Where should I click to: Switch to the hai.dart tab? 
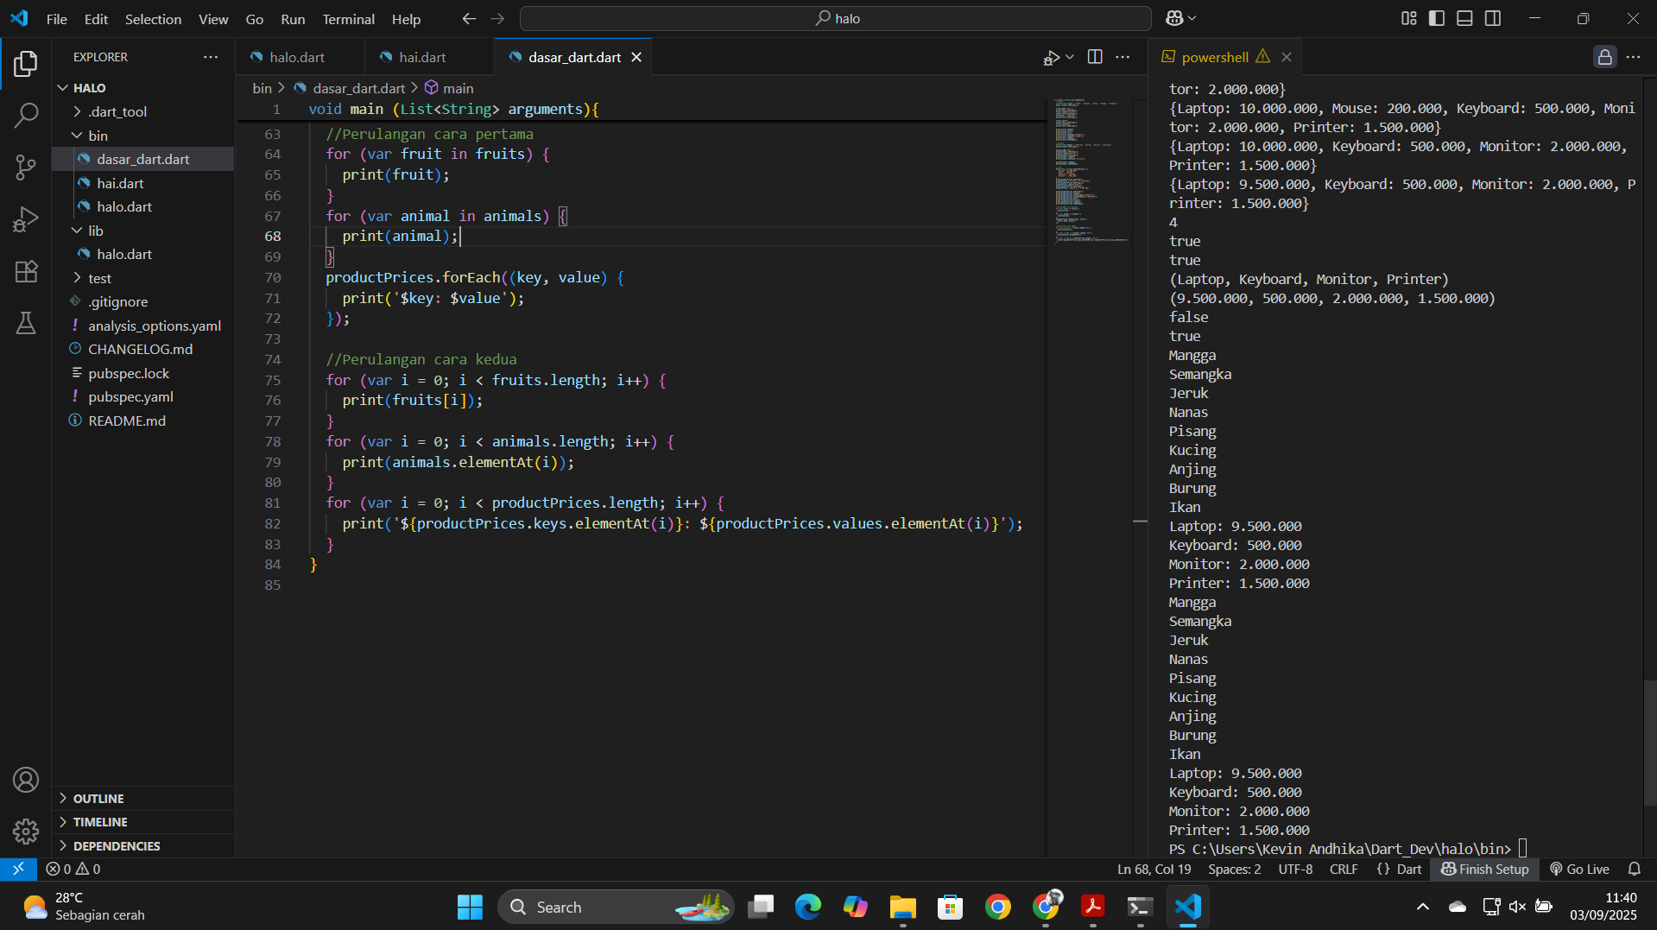(x=421, y=57)
